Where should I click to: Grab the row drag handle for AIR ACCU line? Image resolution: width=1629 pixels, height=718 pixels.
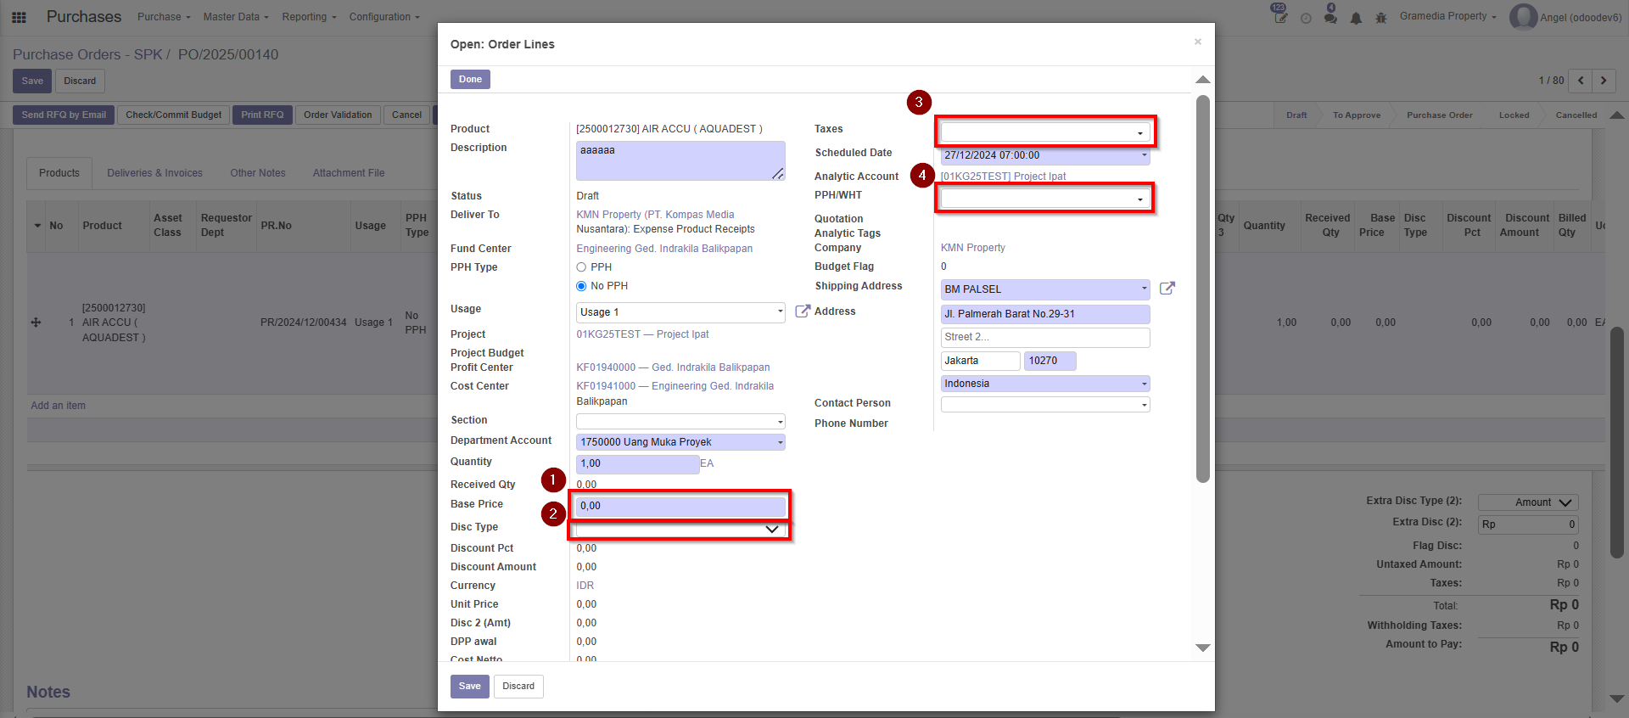click(36, 323)
